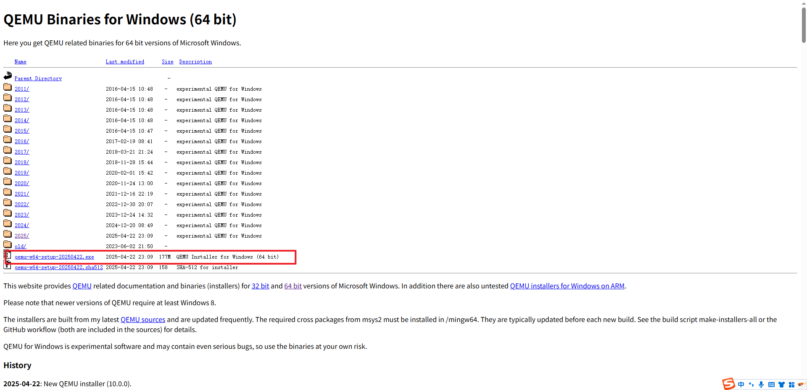Click the folder icon beside 2016/
The image size is (807, 390).
click(x=8, y=139)
